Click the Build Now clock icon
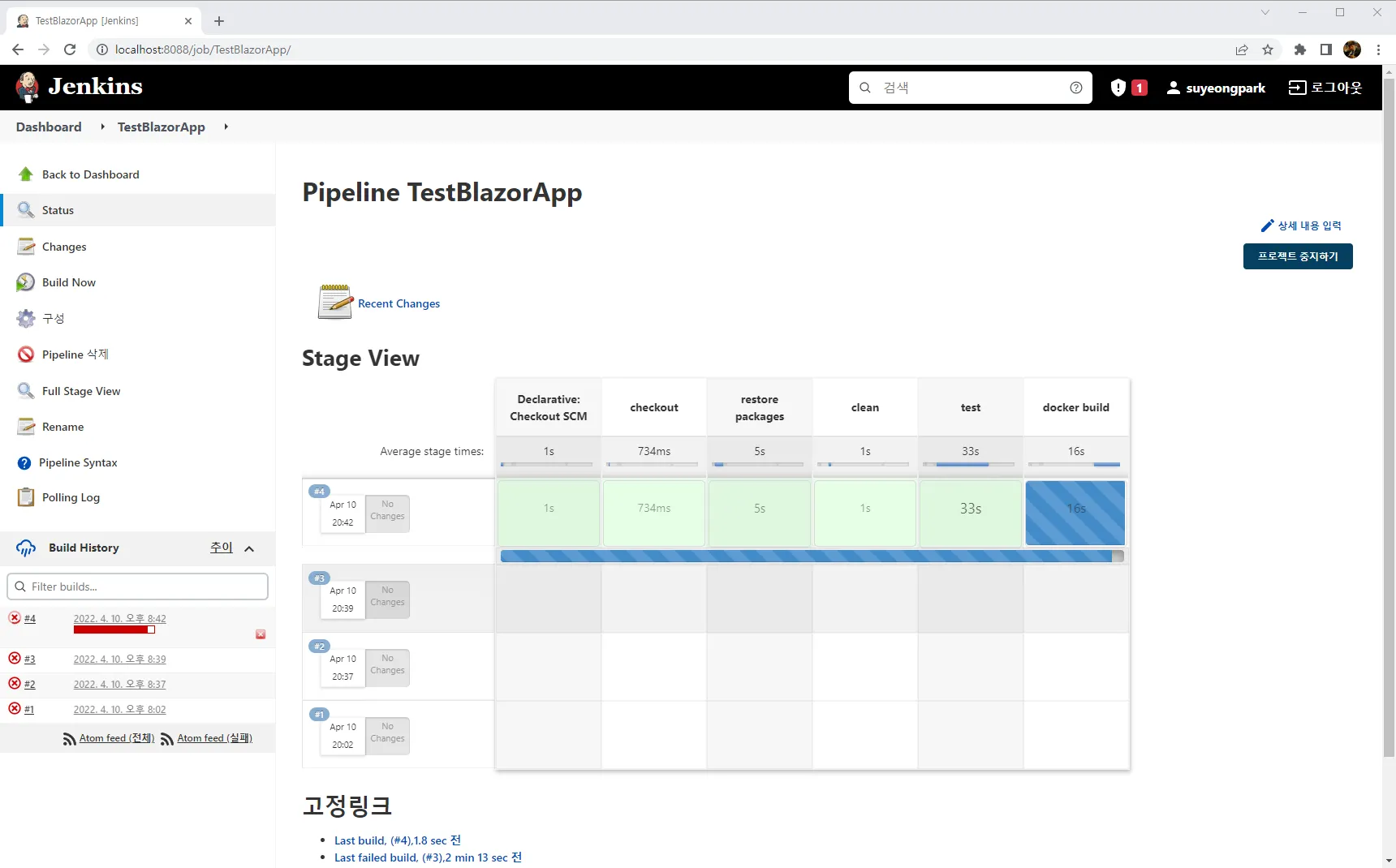1396x868 pixels. click(26, 282)
